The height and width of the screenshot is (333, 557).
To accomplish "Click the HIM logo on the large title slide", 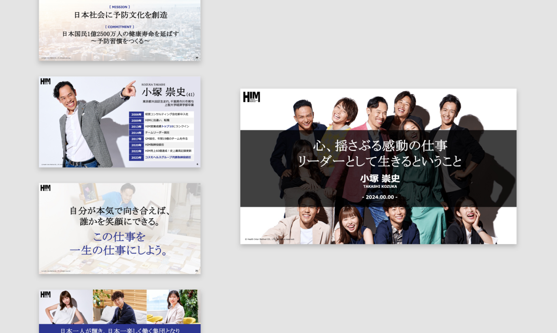I will [x=251, y=97].
